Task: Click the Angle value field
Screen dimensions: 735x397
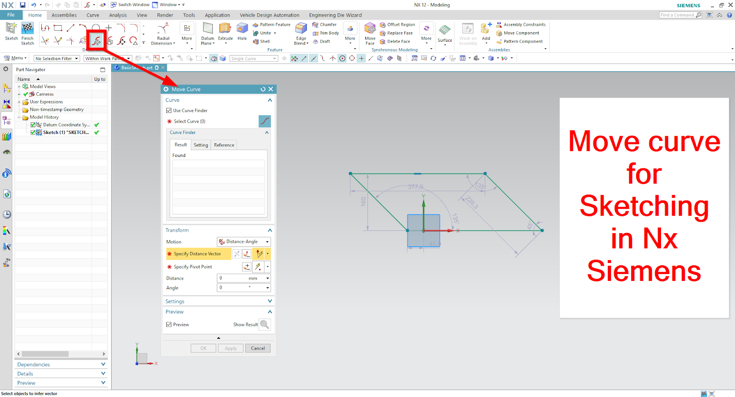Action: coord(232,288)
